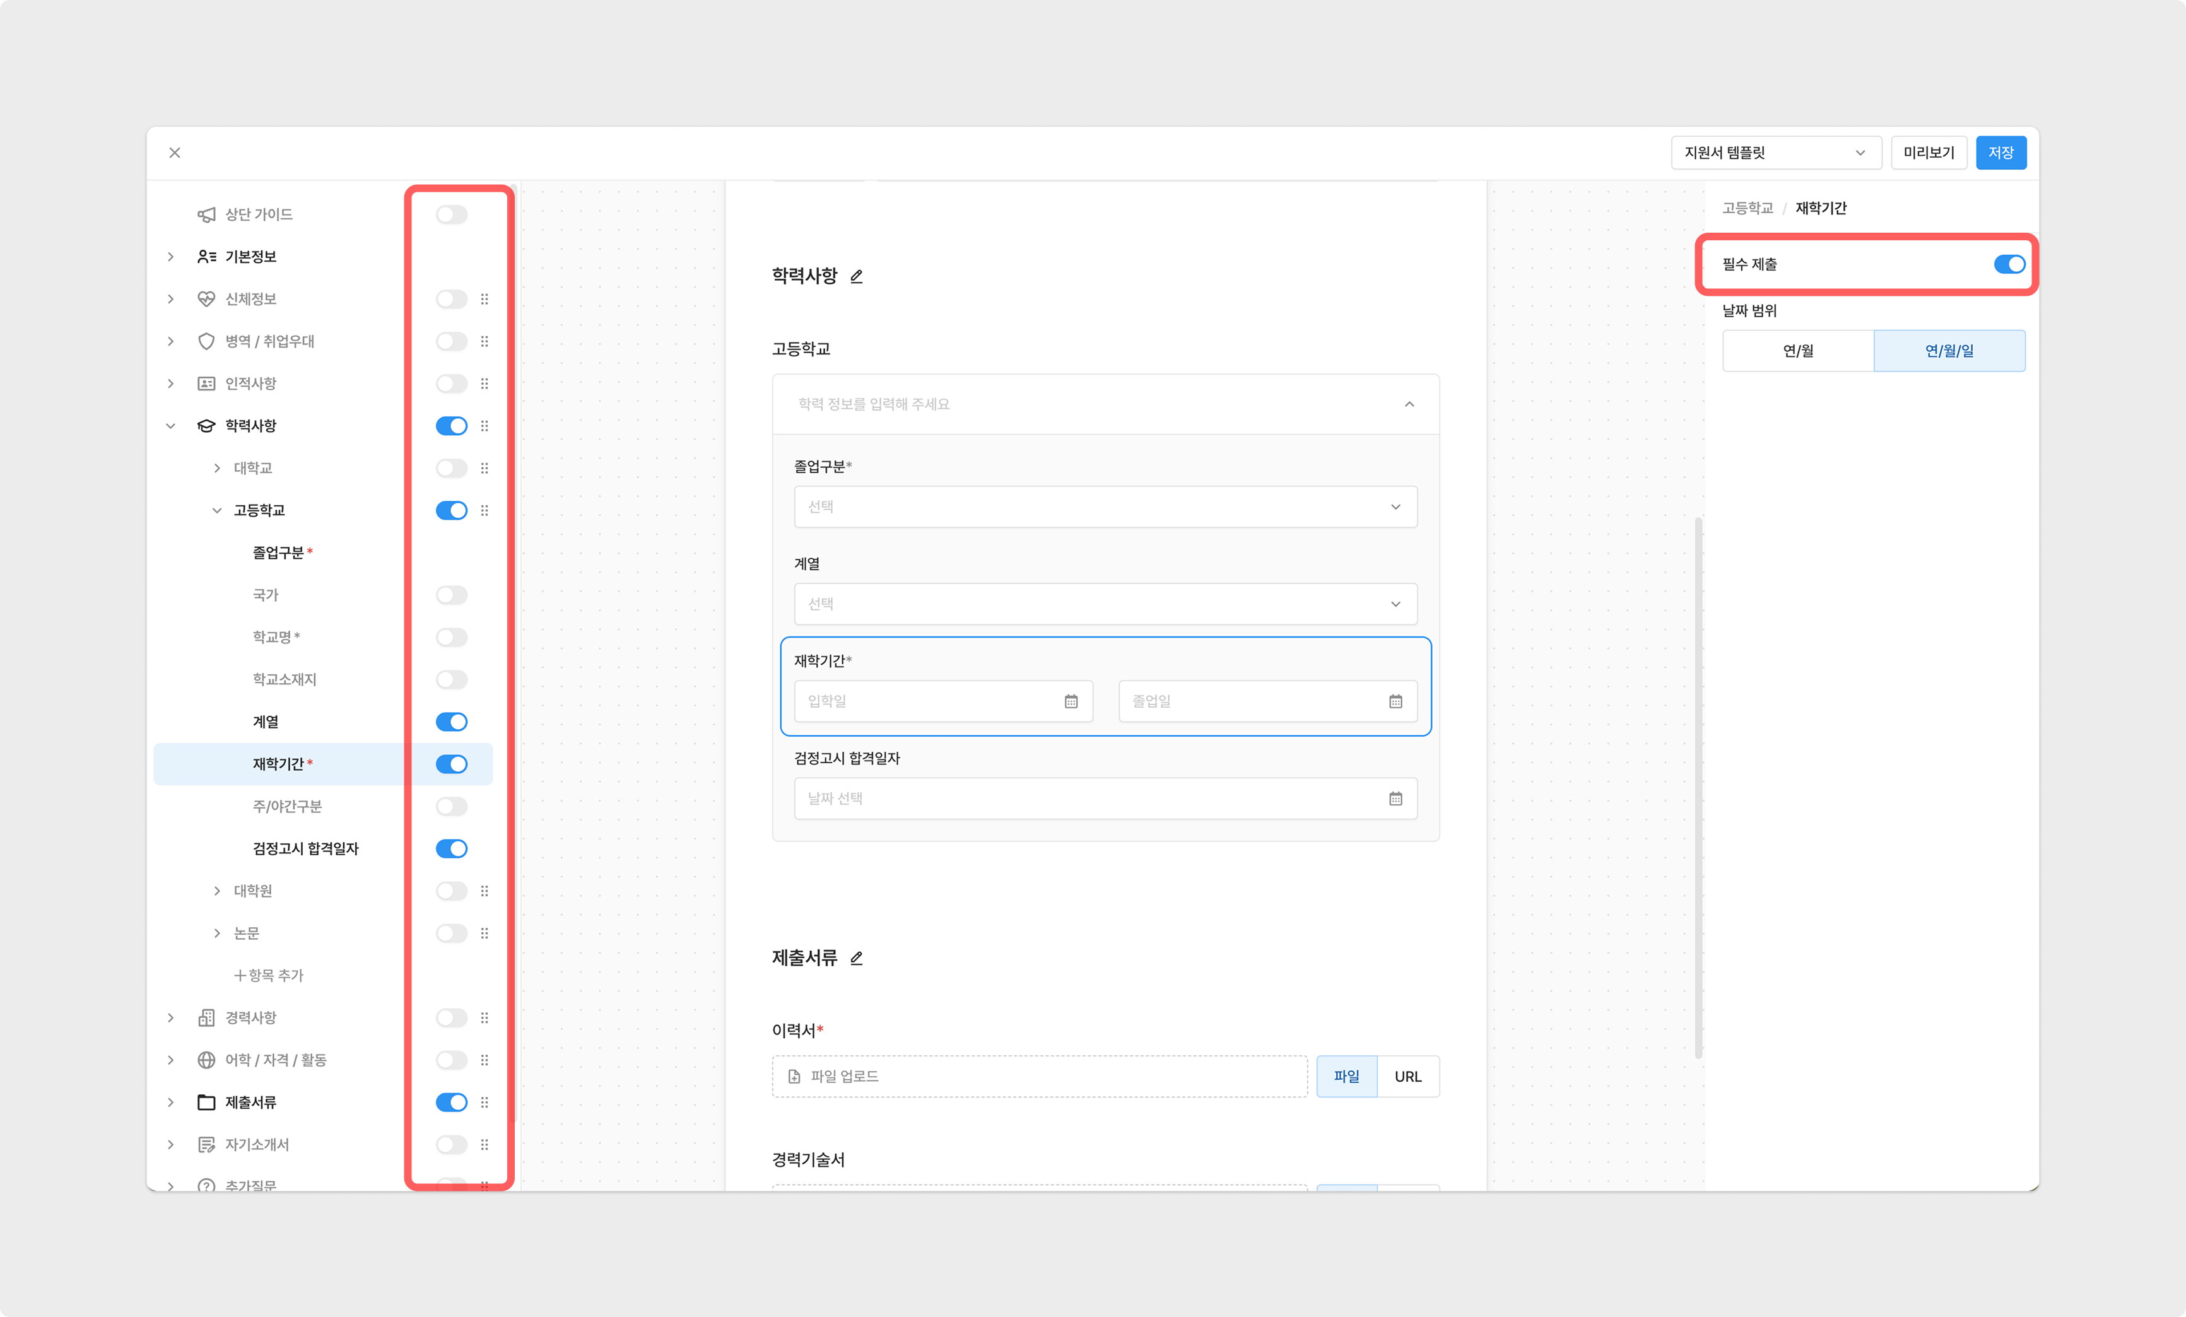Screen dimensions: 2186x1317
Task: Turn off the 계열 field toggle
Action: pyautogui.click(x=452, y=722)
